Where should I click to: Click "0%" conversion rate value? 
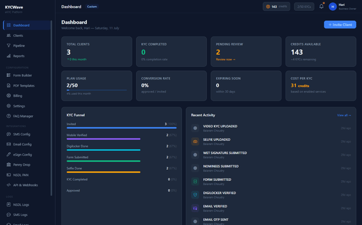(145, 86)
